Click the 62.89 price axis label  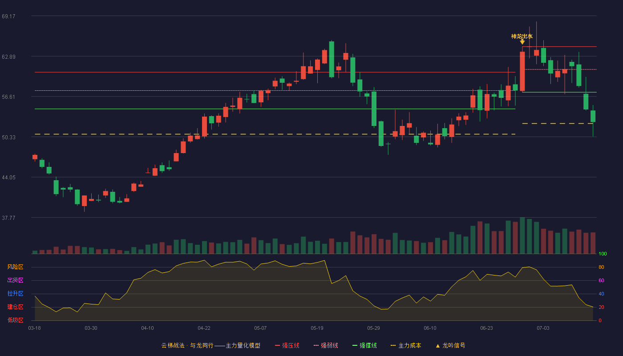(8, 57)
